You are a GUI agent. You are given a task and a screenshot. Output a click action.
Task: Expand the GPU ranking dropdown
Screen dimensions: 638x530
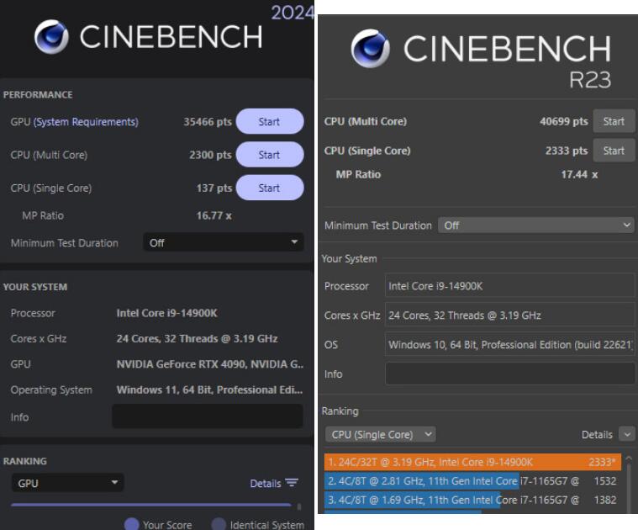tap(67, 483)
